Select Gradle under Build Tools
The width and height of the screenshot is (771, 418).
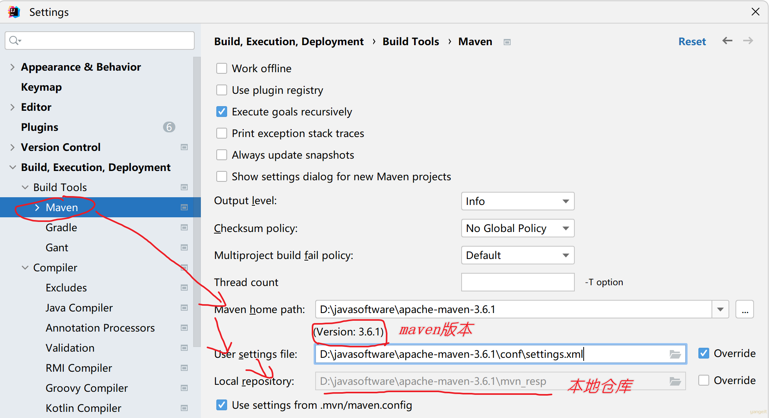click(61, 227)
